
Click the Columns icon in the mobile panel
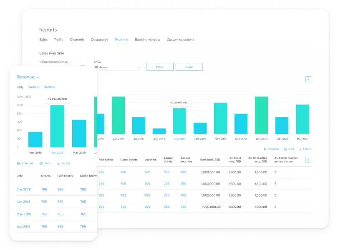click(18, 163)
